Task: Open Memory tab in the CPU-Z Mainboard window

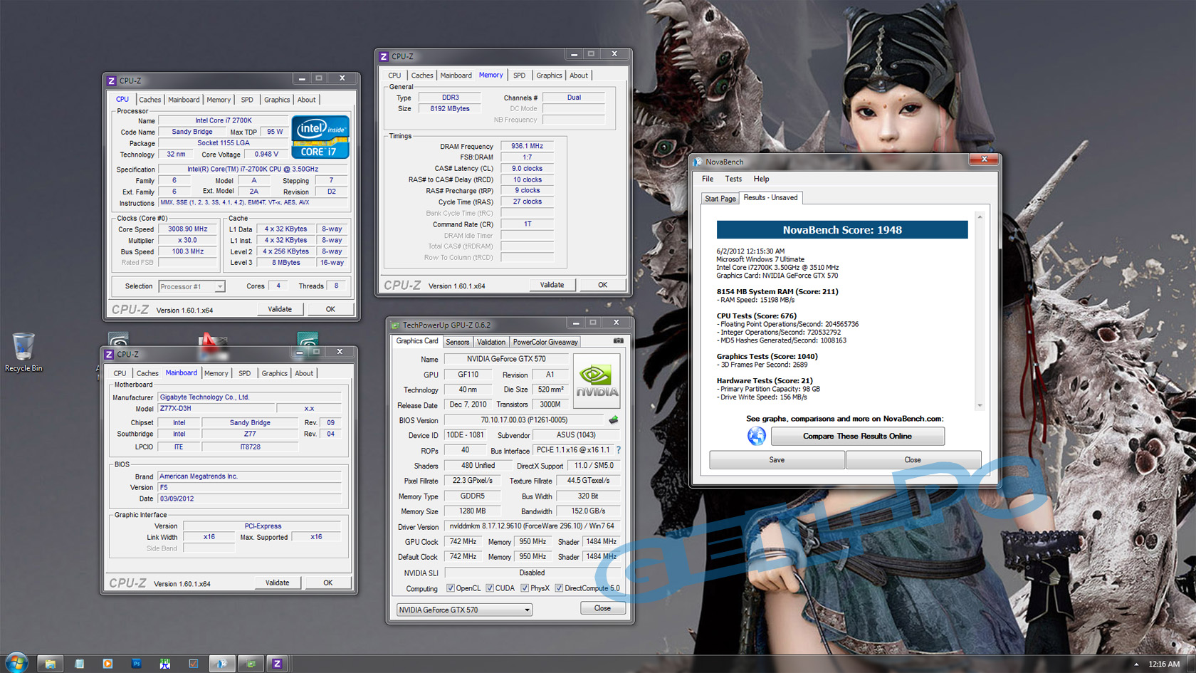Action: 216,373
